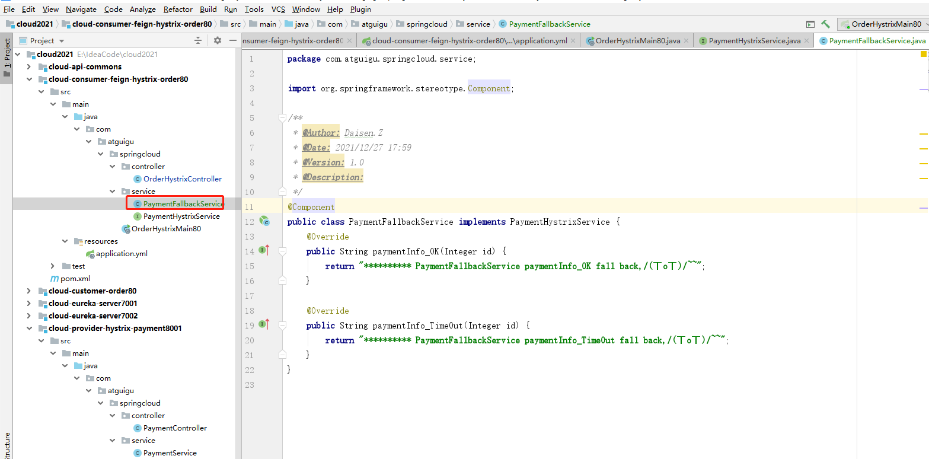The width and height of the screenshot is (929, 459).
Task: Click yellow inspection indicator top of editor
Action: coord(924,54)
